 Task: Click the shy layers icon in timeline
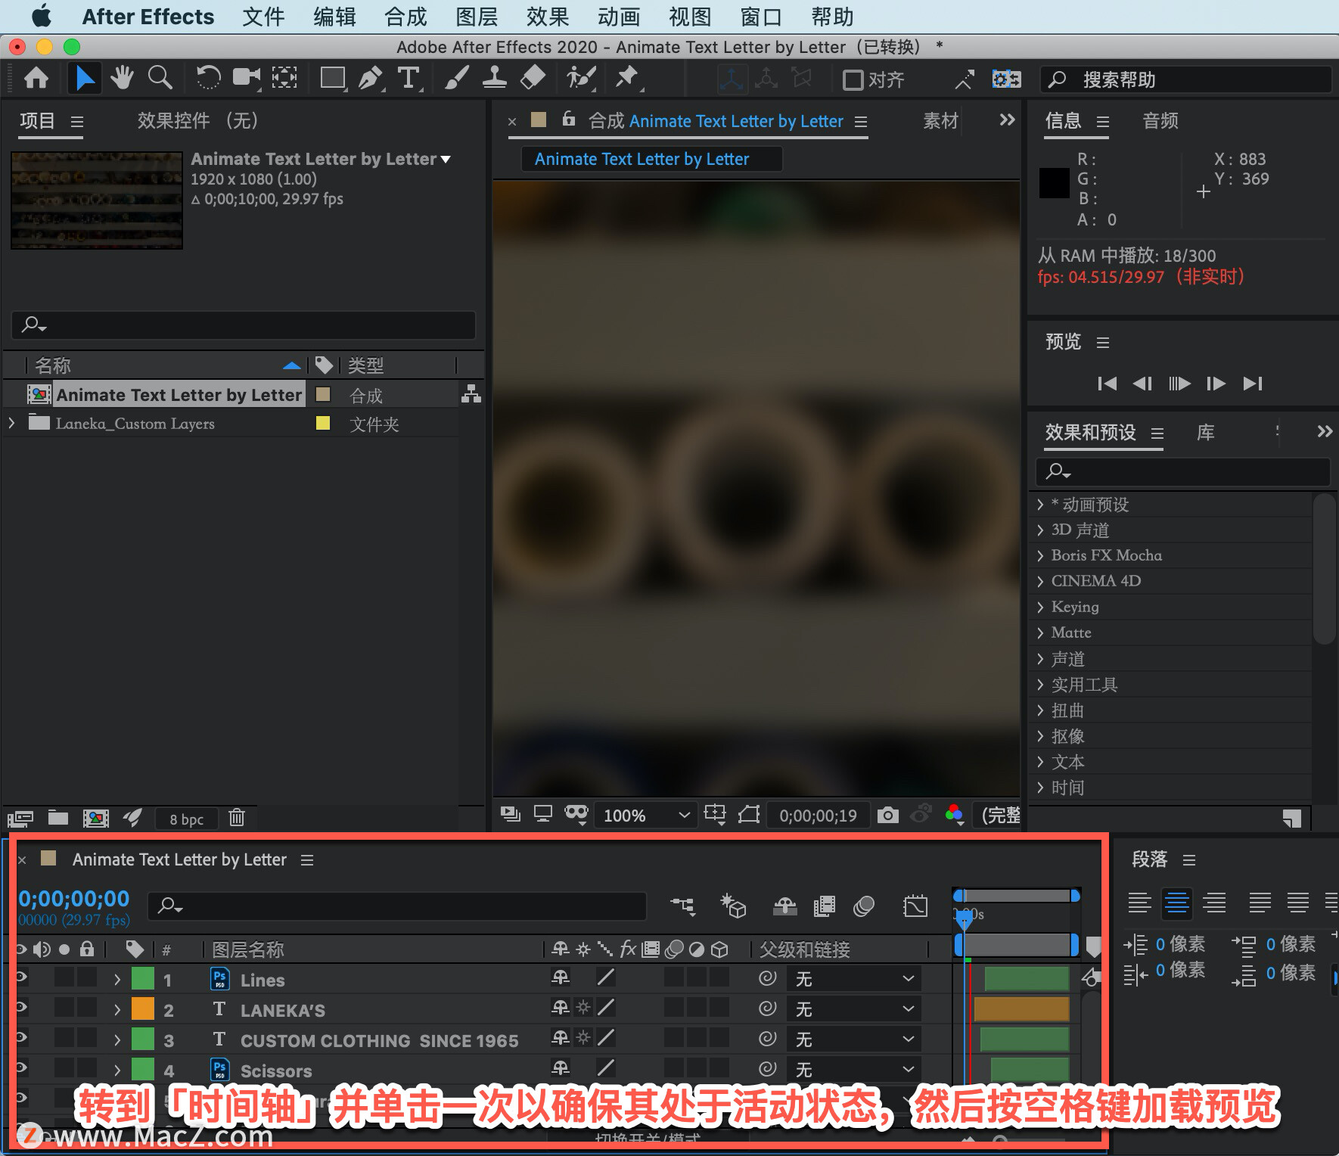pos(784,906)
